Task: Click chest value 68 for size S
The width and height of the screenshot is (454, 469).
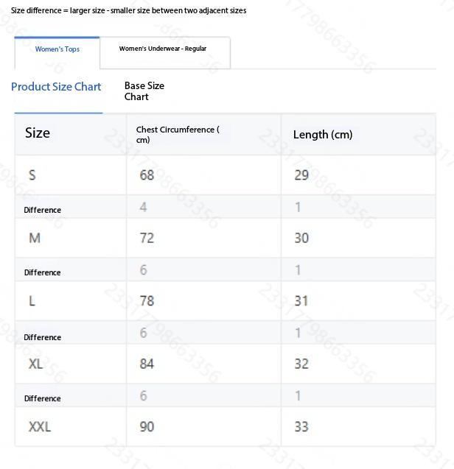Action: (147, 175)
